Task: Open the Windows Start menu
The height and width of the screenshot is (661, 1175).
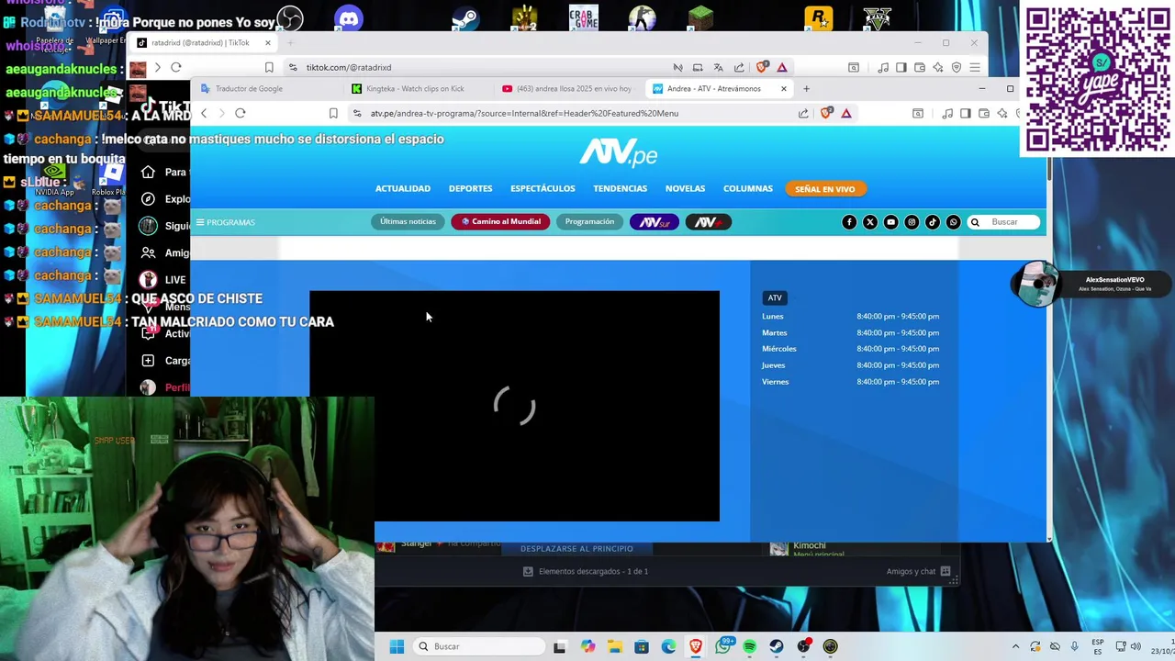Action: tap(397, 646)
